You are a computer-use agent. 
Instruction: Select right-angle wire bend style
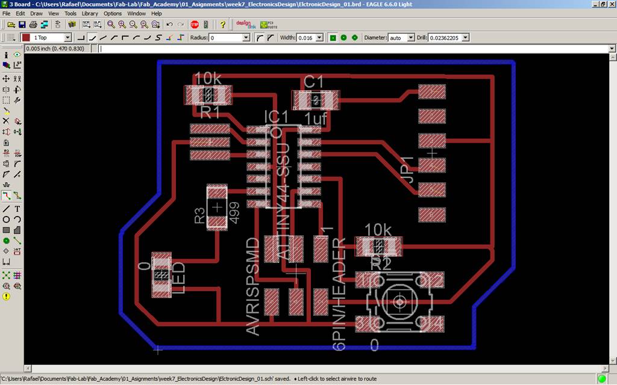click(x=81, y=38)
